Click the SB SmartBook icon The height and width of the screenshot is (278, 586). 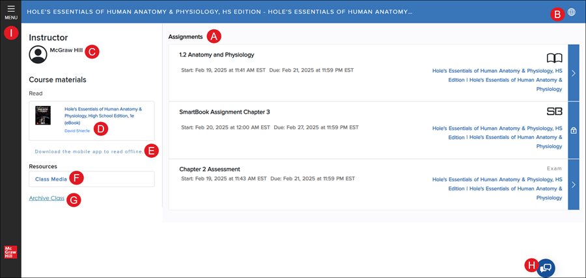point(554,112)
